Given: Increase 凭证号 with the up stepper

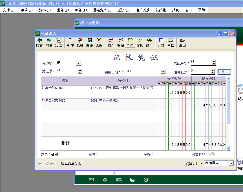Looking at the screenshot, I should pos(80,70).
